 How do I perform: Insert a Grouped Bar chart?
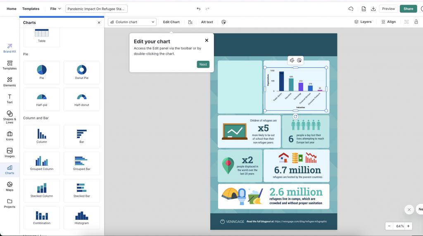click(x=82, y=163)
